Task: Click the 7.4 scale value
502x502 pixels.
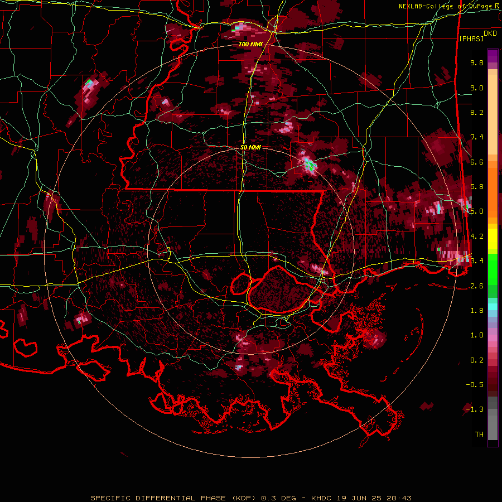Action: click(x=477, y=137)
